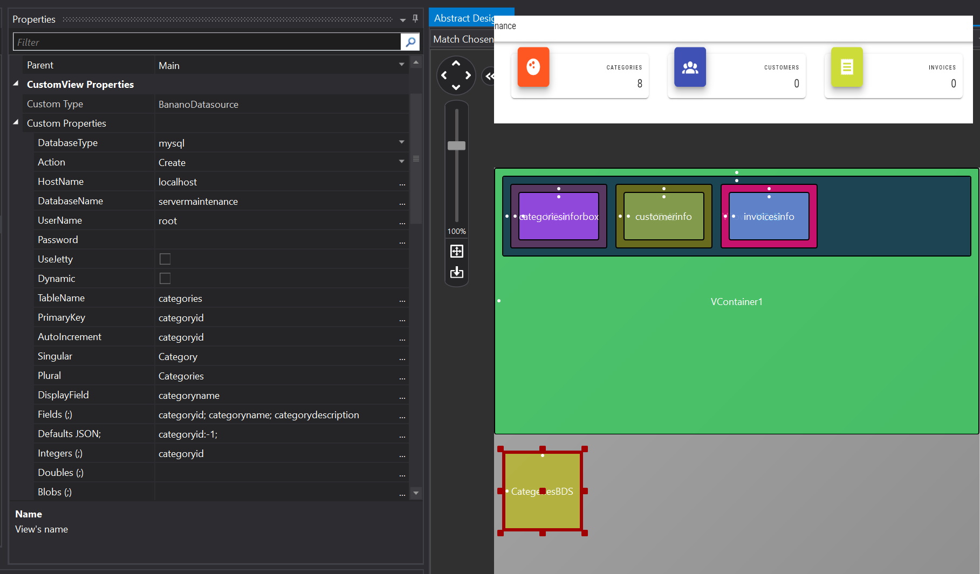Click the Defaults JSON value 'categoryid:-1;'
Image resolution: width=980 pixels, height=574 pixels.
point(188,434)
